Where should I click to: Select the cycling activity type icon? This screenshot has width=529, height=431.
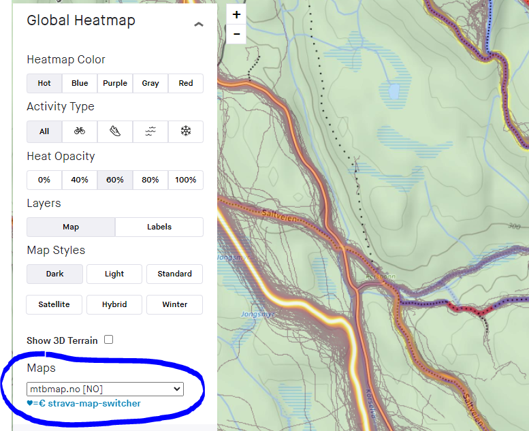(80, 131)
